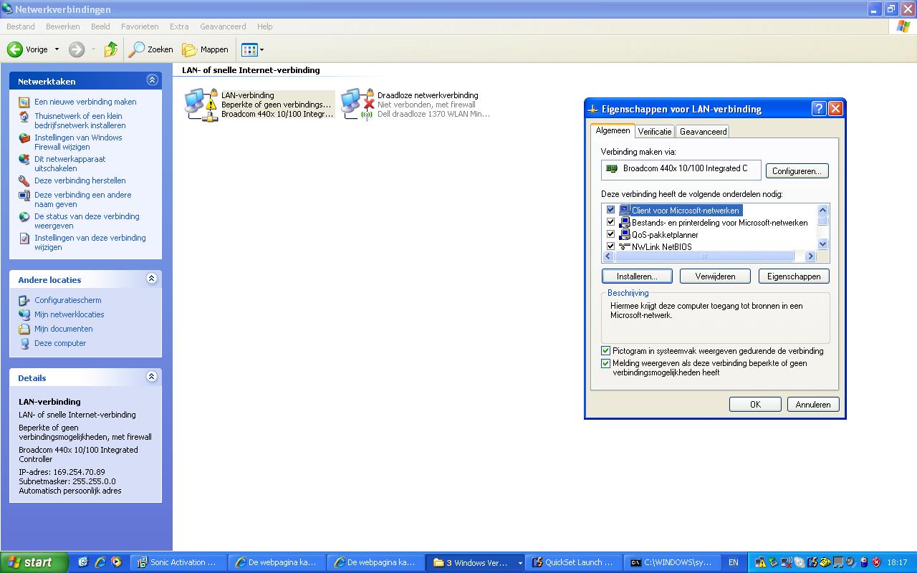Select the Algemeen tab

click(613, 130)
